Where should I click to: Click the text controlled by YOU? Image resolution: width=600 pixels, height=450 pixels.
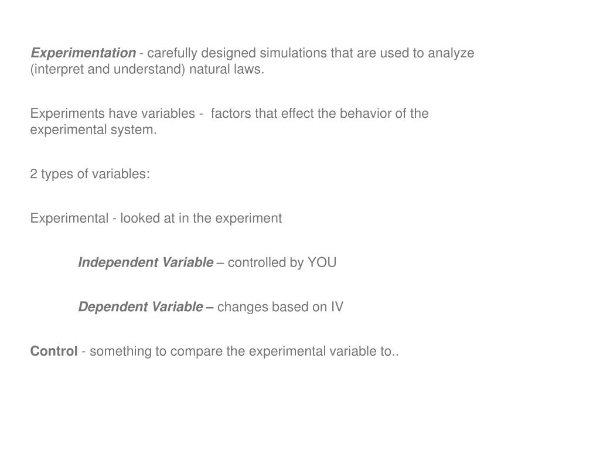click(x=282, y=263)
